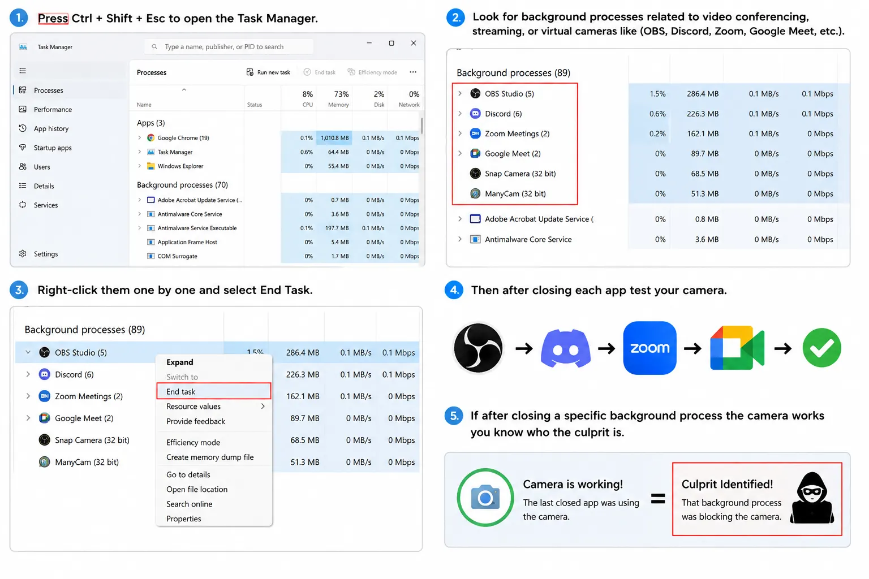
Task: Click the Background processes (70) group header
Action: pos(182,185)
